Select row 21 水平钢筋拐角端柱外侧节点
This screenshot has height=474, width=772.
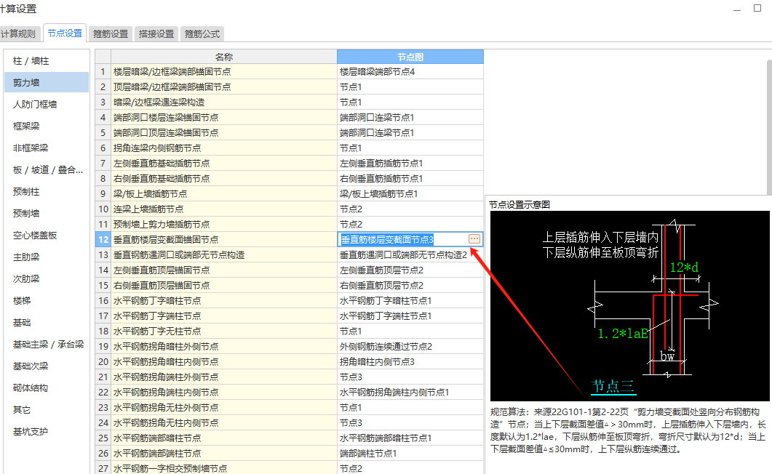coord(224,377)
